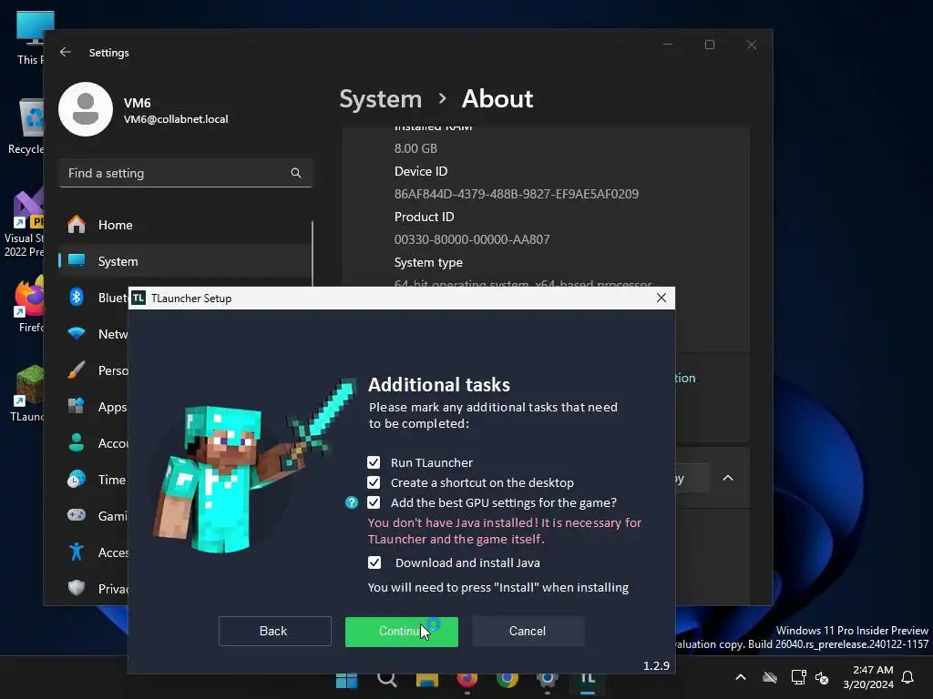
Task: Click the Settings gear on taskbar
Action: [x=547, y=680]
